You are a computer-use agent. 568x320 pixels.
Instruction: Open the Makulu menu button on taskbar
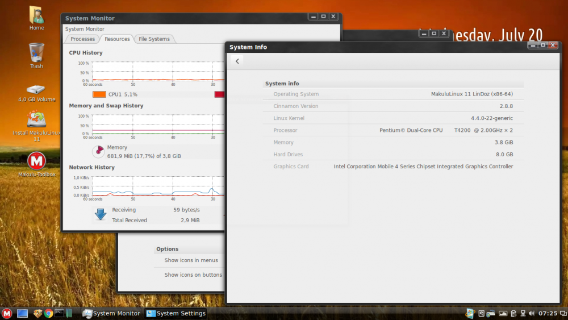coord(7,313)
